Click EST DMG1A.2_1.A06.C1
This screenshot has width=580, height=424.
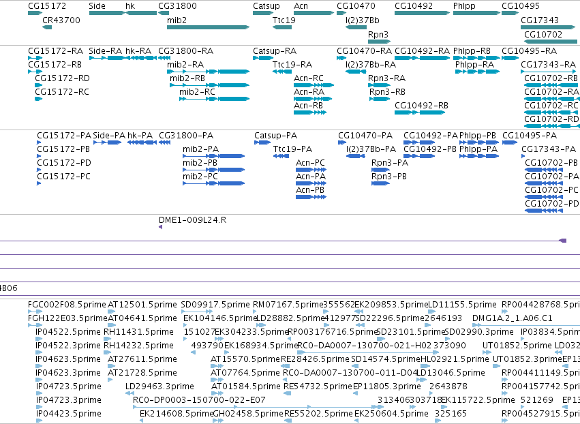[x=525, y=326]
